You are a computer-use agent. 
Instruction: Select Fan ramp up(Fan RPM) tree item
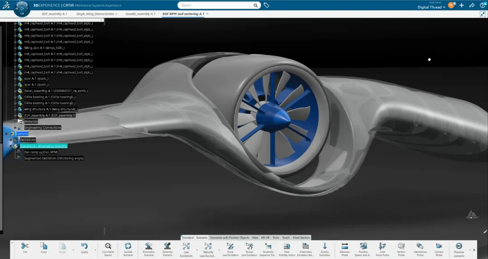click(41, 152)
